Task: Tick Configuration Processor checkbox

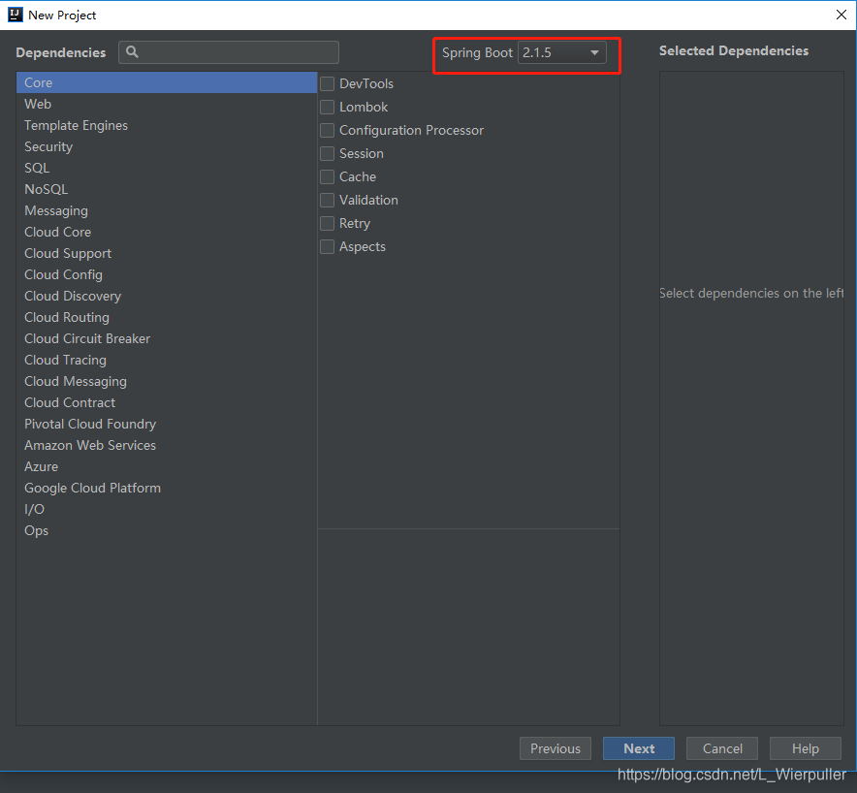Action: click(327, 130)
